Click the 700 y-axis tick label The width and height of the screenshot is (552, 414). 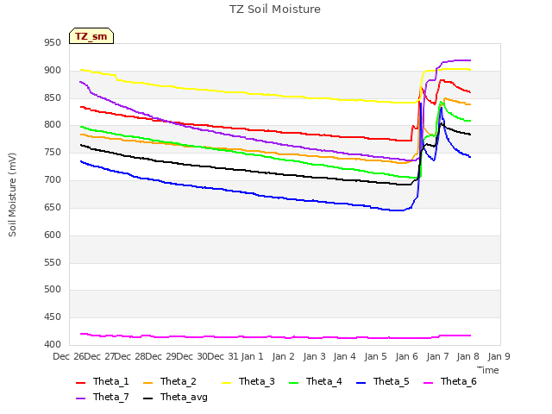click(53, 180)
